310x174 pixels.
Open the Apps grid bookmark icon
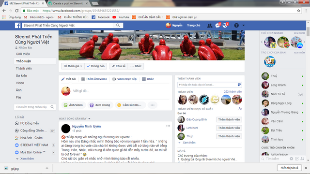point(4,17)
